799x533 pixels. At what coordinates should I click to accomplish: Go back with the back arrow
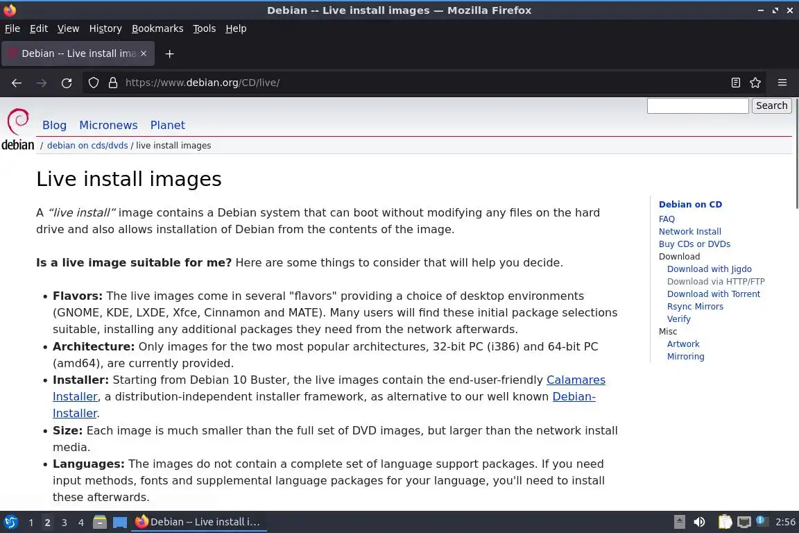(x=17, y=83)
